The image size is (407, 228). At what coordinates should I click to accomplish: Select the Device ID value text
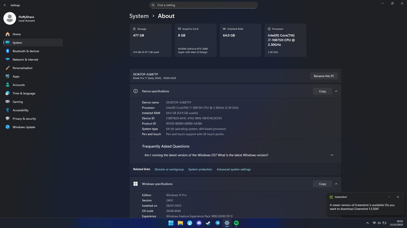click(x=194, y=118)
